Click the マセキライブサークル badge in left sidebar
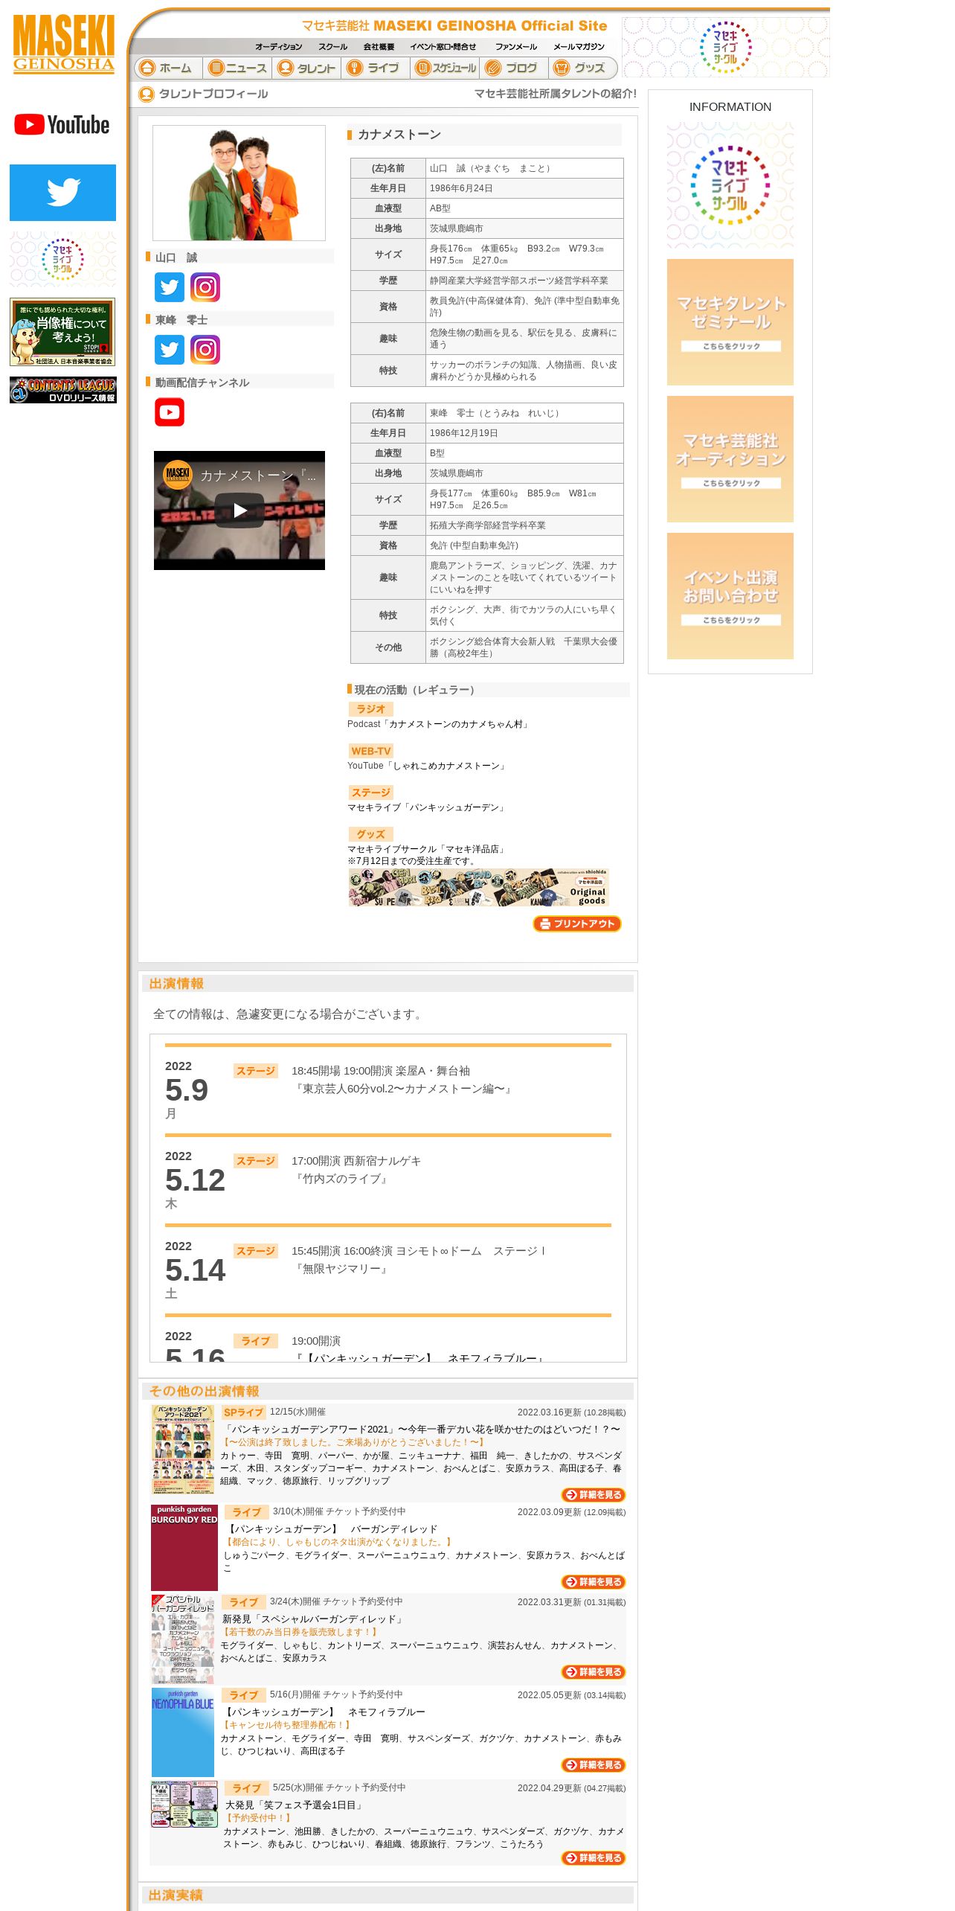Viewport: 955px width, 1911px height. [x=62, y=259]
